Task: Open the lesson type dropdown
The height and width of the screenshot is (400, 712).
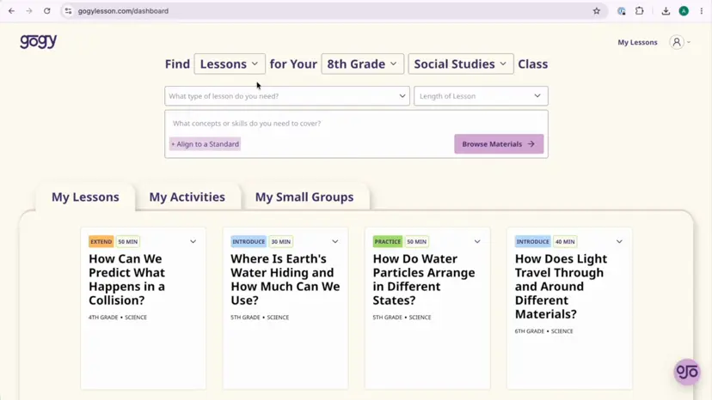Action: [287, 96]
